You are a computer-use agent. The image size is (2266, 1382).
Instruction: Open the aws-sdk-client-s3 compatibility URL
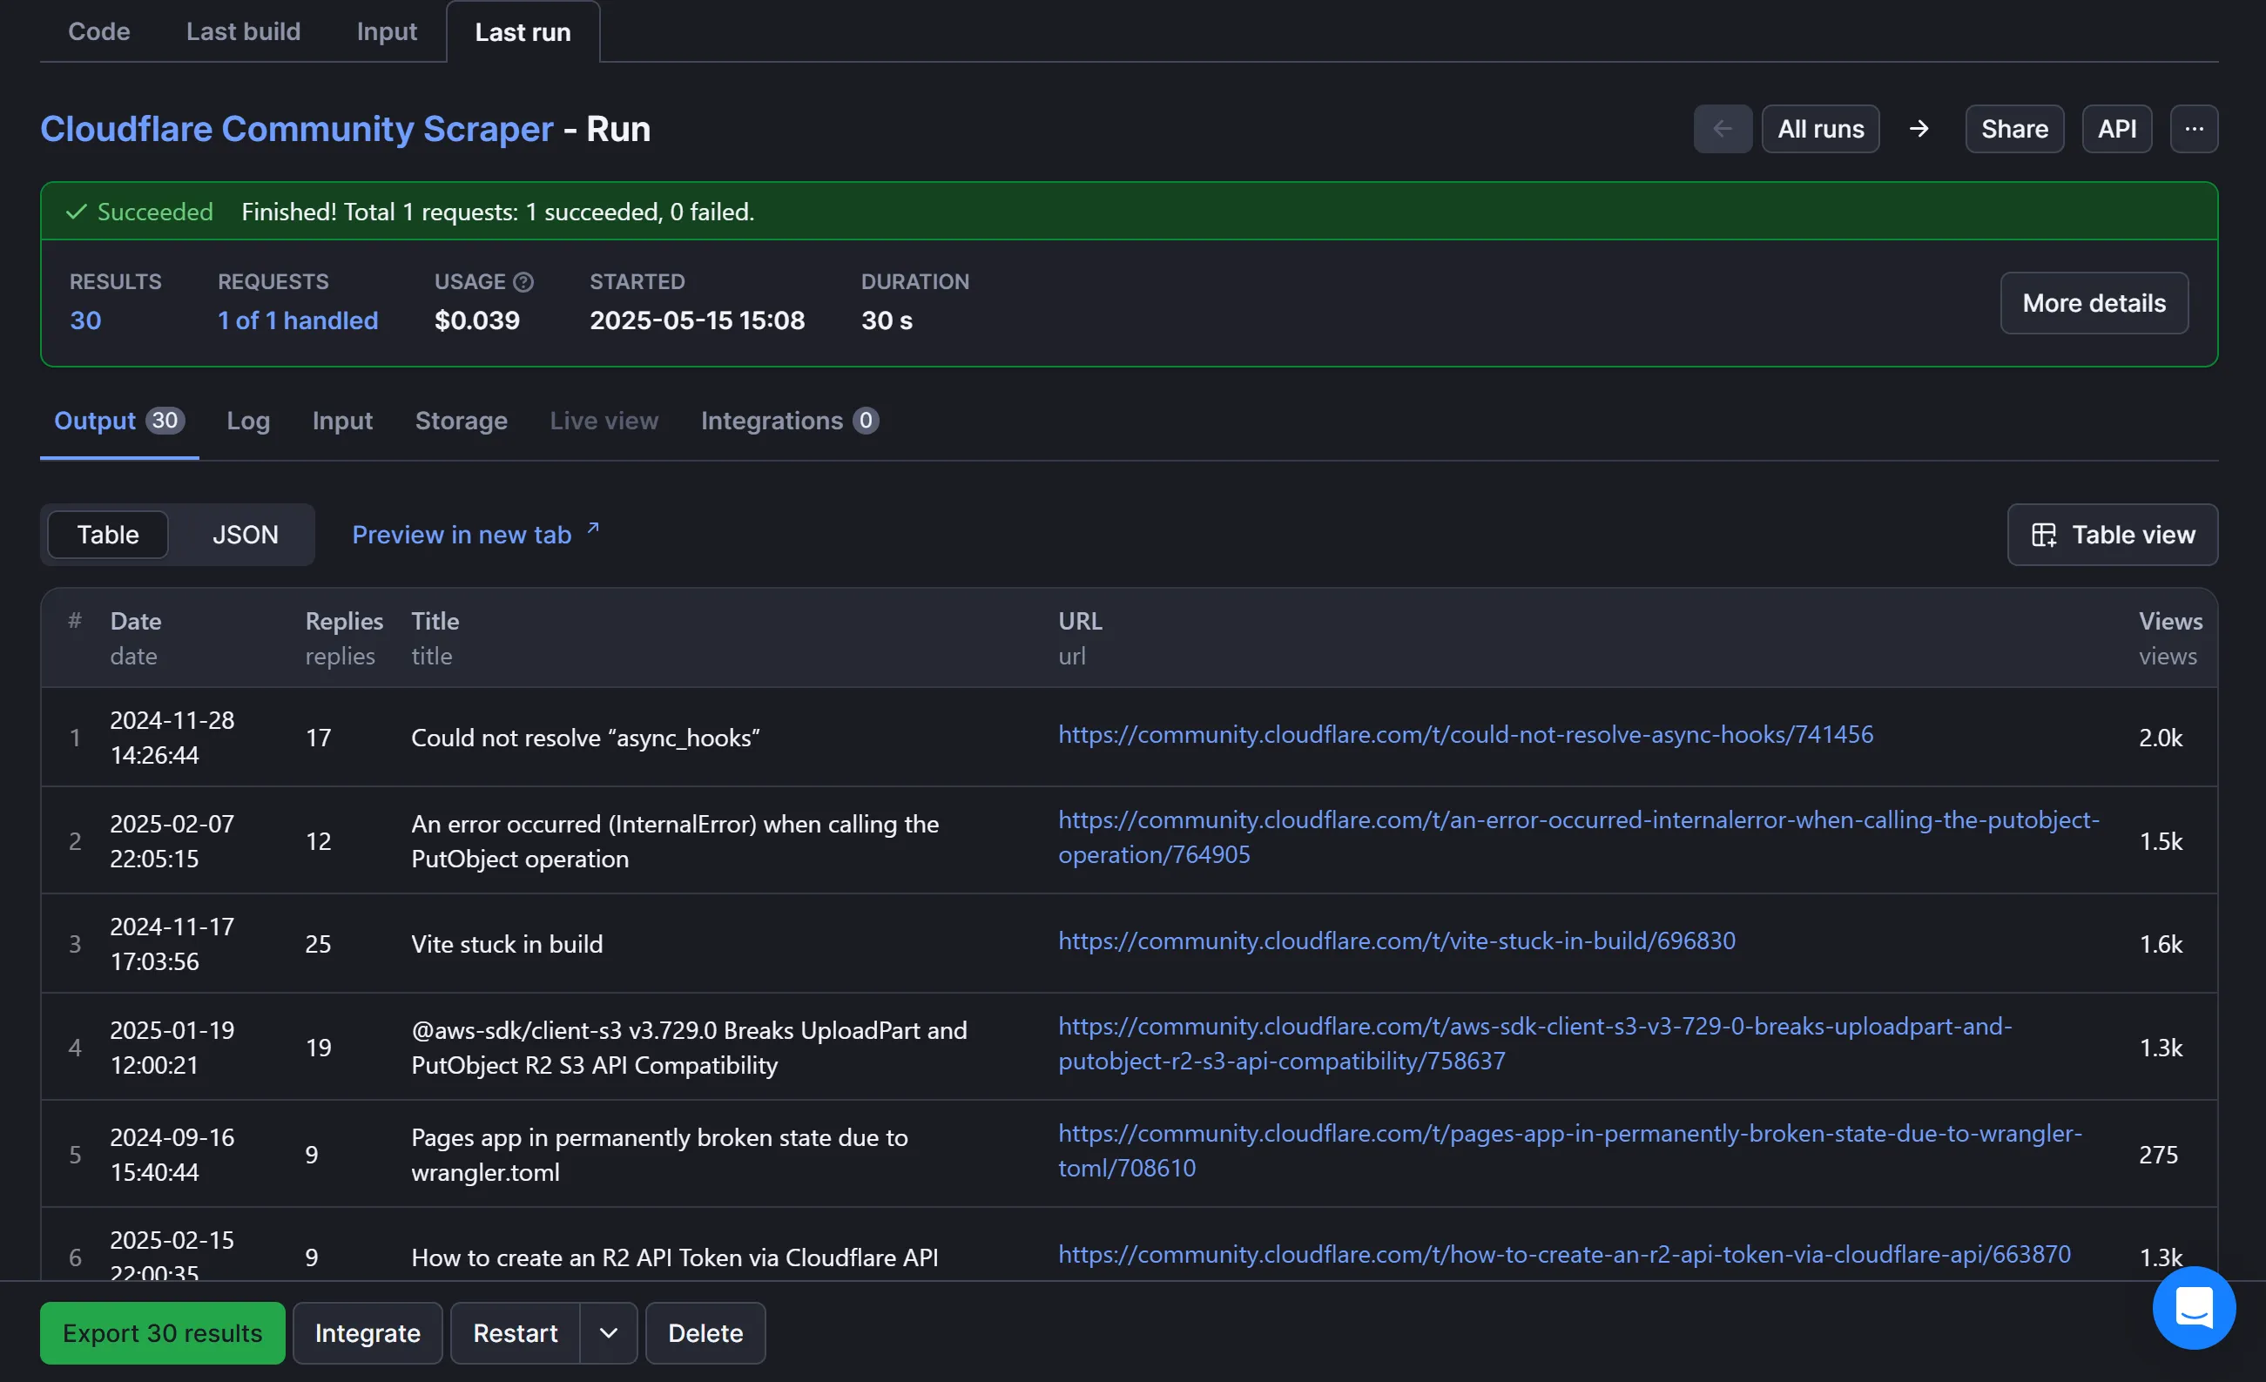(x=1534, y=1042)
